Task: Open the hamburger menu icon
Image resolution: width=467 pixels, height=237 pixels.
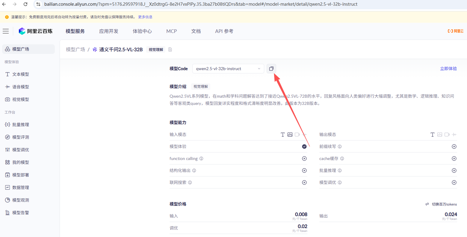Action: (6, 31)
